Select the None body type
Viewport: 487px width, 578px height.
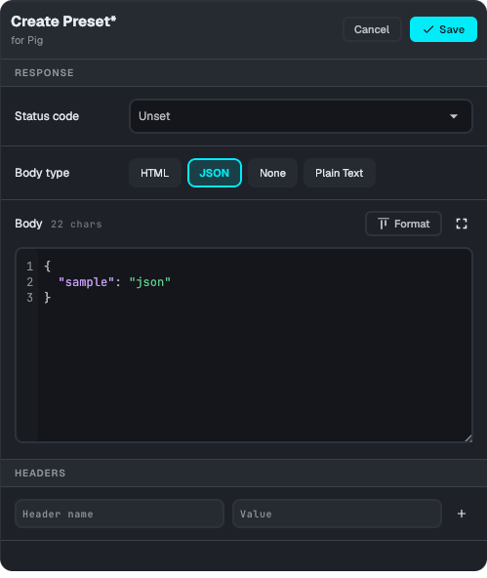(272, 173)
